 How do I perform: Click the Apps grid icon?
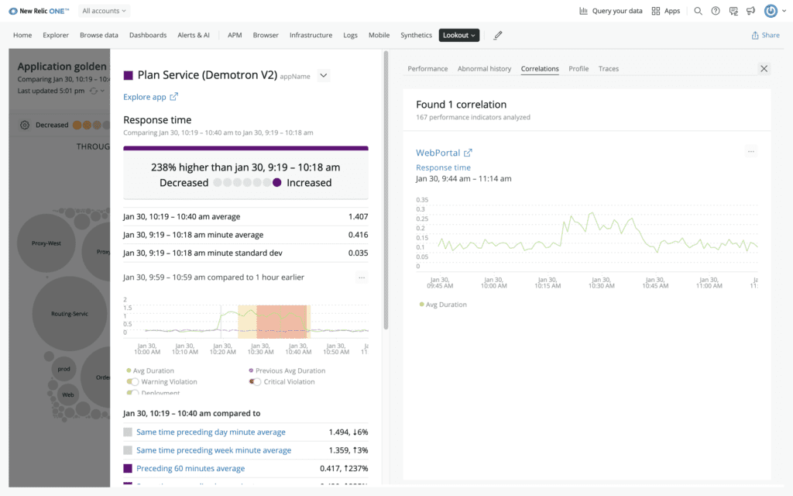pyautogui.click(x=656, y=11)
